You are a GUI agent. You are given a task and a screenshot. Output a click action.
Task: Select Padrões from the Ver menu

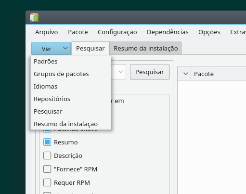(x=46, y=62)
